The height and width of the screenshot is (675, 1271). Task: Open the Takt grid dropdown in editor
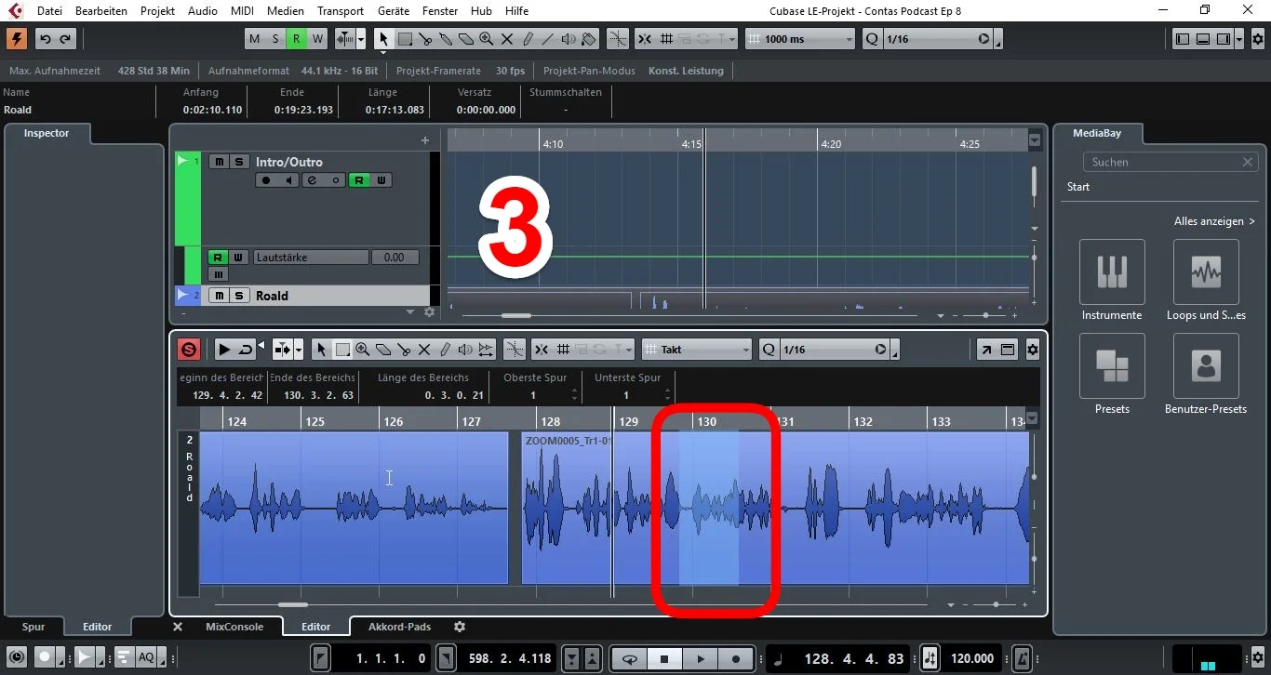(698, 350)
